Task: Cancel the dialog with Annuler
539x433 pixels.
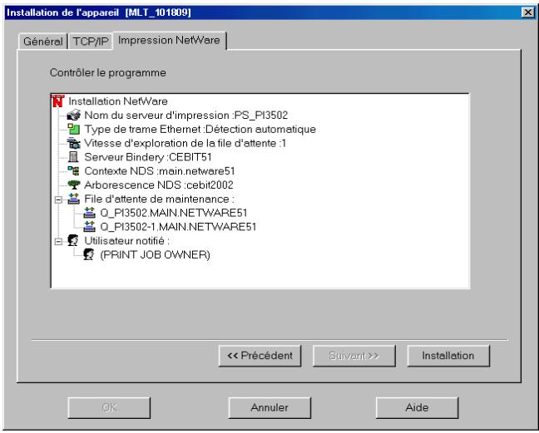Action: tap(269, 407)
